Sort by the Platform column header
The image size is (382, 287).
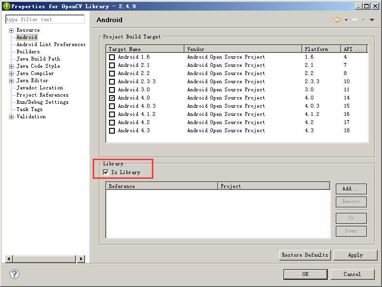click(x=321, y=49)
